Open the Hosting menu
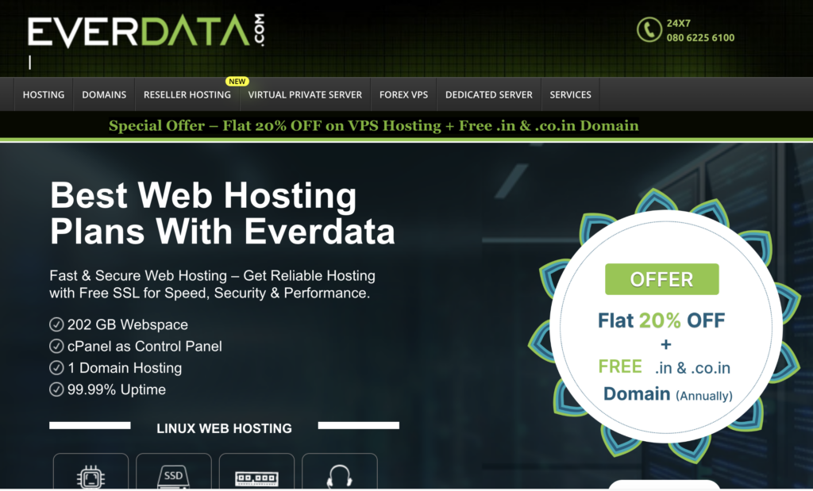The height and width of the screenshot is (491, 813). click(x=44, y=94)
